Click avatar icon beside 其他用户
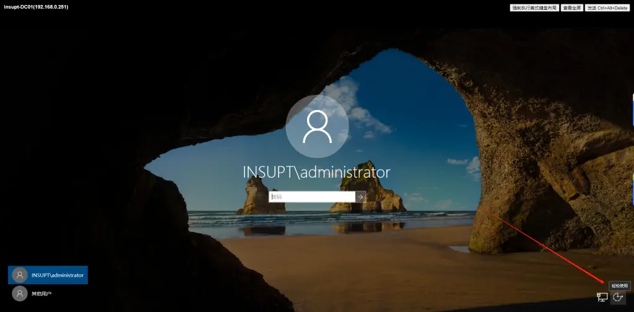This screenshot has width=634, height=312. tap(20, 293)
